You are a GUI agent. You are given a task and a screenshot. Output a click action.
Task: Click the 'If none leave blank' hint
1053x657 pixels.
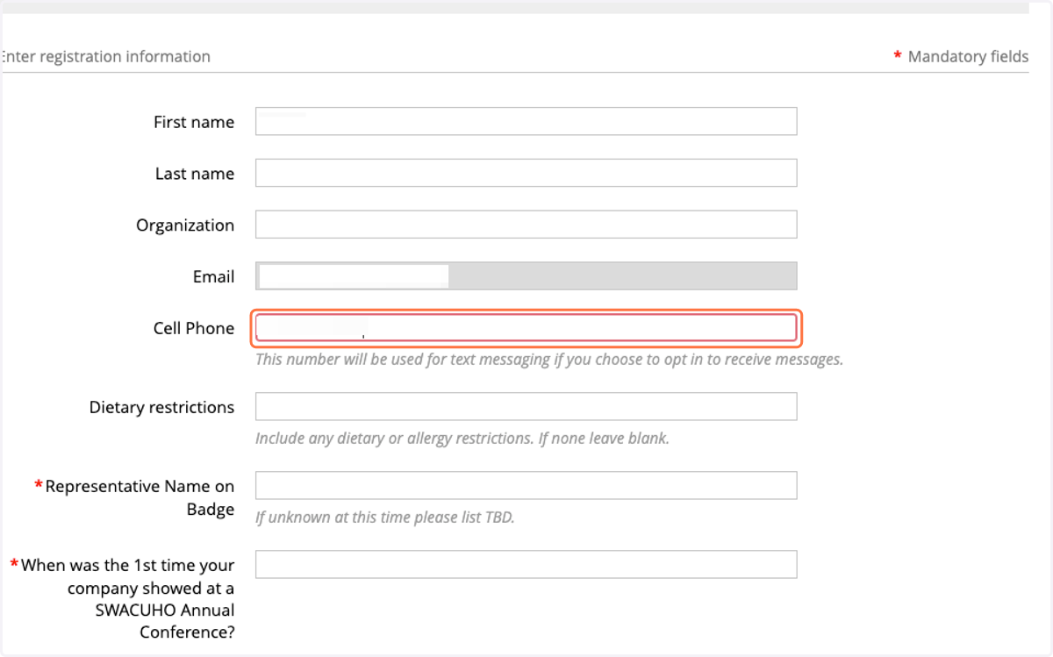(x=462, y=439)
